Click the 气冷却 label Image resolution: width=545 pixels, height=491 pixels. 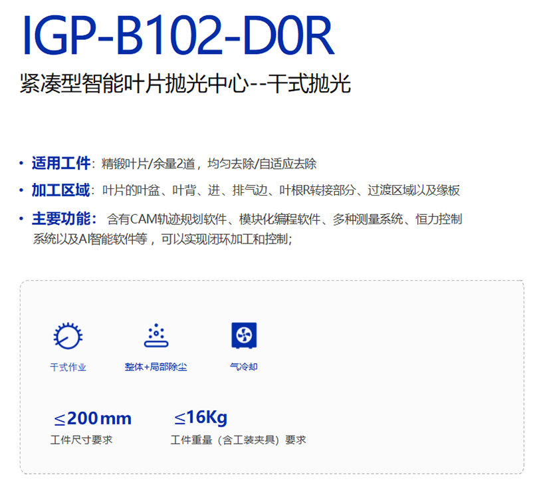click(x=244, y=367)
